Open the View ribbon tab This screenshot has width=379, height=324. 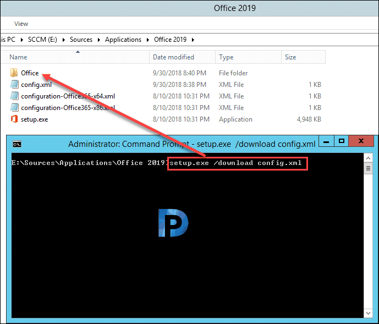tap(21, 24)
